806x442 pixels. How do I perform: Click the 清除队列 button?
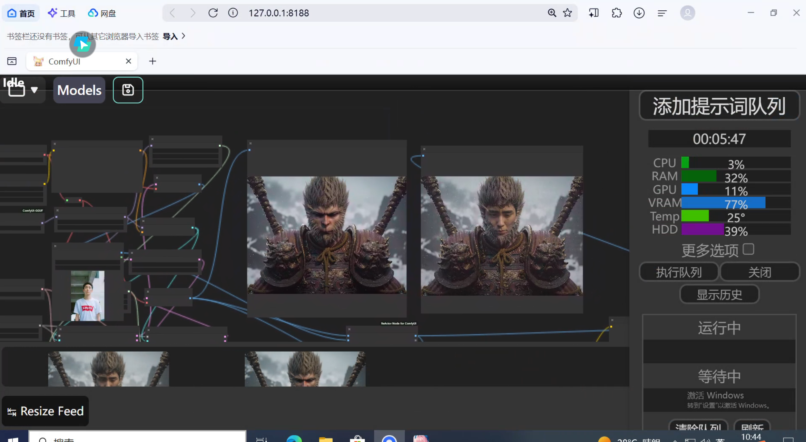click(698, 426)
